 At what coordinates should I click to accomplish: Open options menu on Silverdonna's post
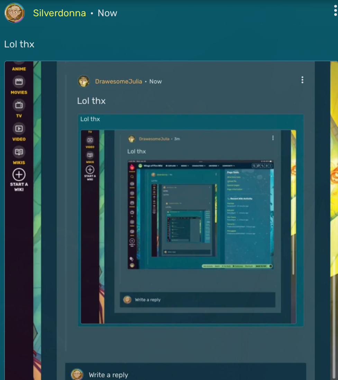(335, 11)
